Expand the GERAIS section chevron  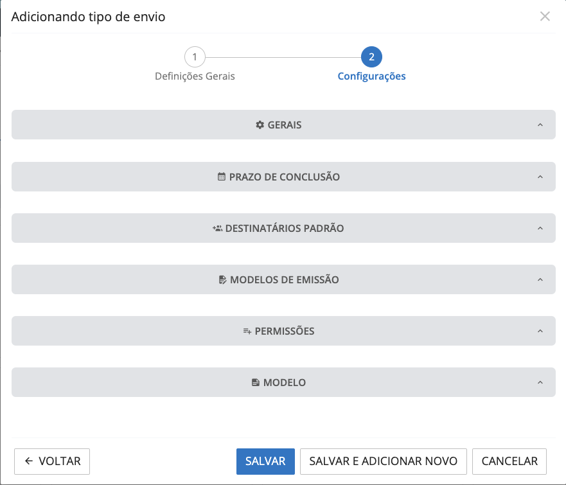click(540, 125)
